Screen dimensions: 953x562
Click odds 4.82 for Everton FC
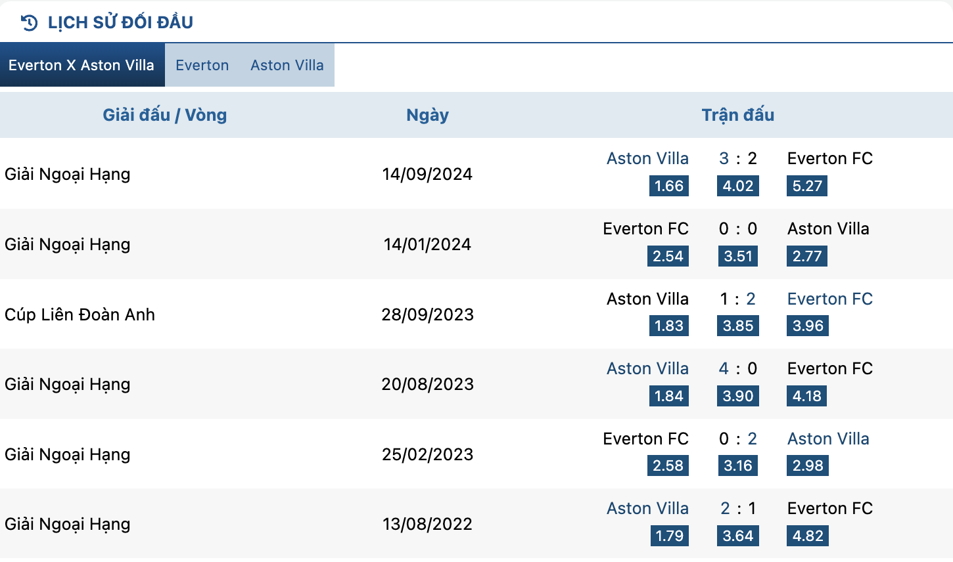click(x=808, y=536)
